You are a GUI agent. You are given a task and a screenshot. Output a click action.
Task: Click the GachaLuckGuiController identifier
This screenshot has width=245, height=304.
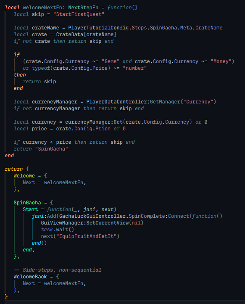pos(92,216)
